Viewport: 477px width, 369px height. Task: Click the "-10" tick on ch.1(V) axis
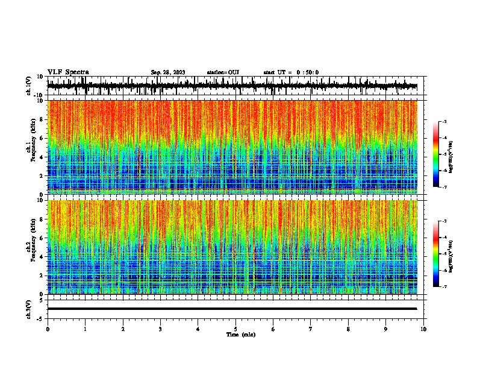click(39, 95)
